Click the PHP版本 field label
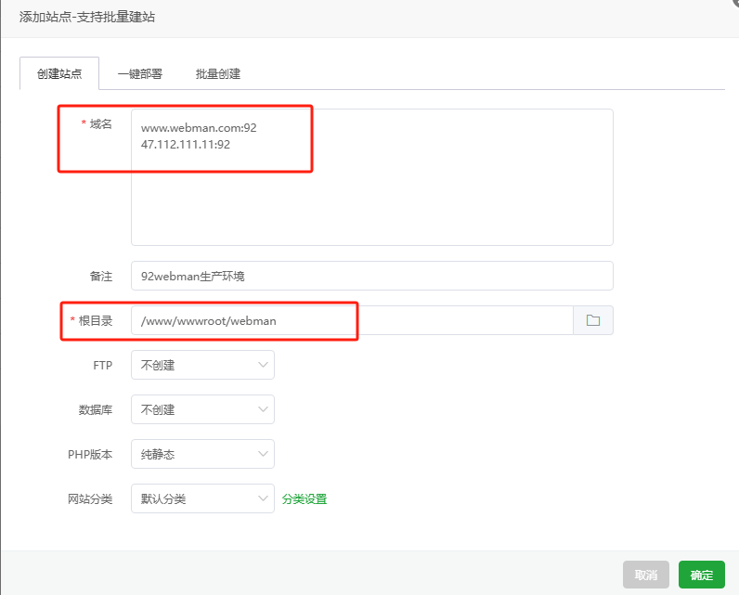The height and width of the screenshot is (595, 739). pyautogui.click(x=90, y=454)
